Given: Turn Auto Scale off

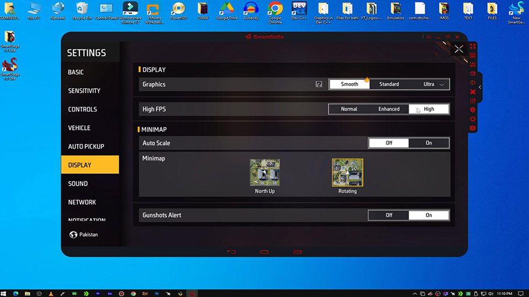Looking at the screenshot, I should (x=388, y=143).
